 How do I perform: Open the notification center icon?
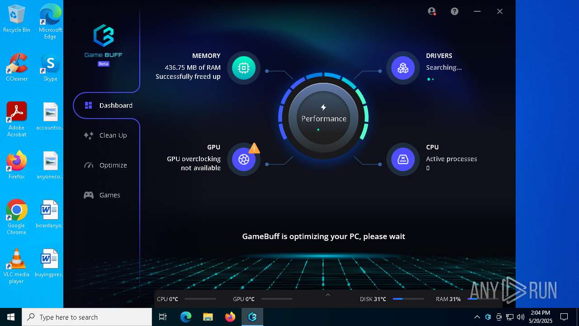pyautogui.click(x=564, y=317)
